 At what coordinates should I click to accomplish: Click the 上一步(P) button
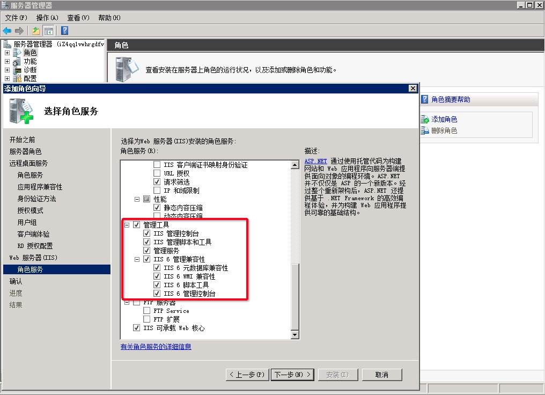pos(247,375)
